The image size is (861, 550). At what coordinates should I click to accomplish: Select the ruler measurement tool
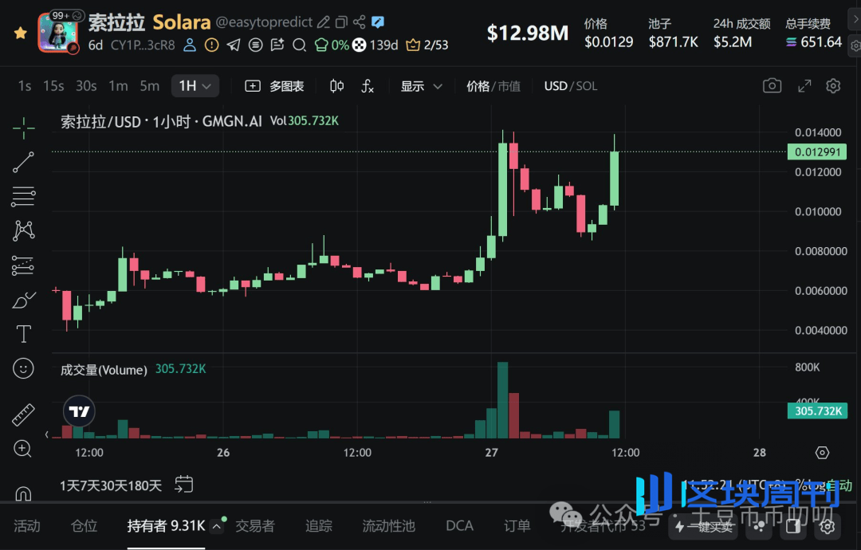pyautogui.click(x=23, y=414)
